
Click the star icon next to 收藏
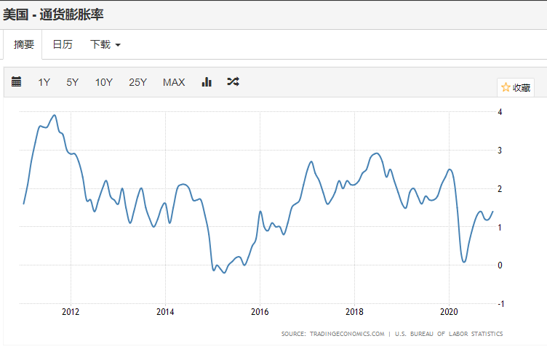click(506, 87)
